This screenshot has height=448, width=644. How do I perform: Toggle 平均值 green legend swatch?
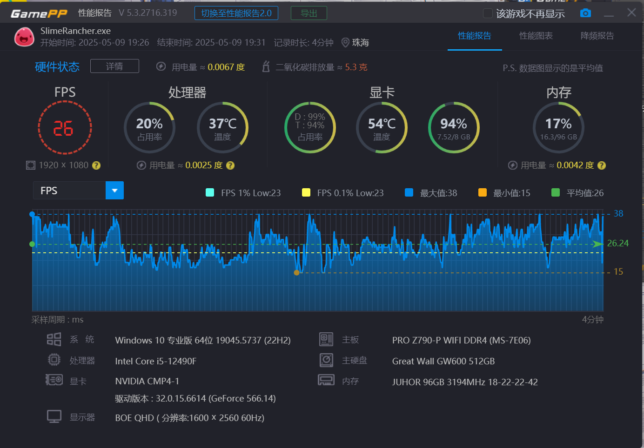556,192
